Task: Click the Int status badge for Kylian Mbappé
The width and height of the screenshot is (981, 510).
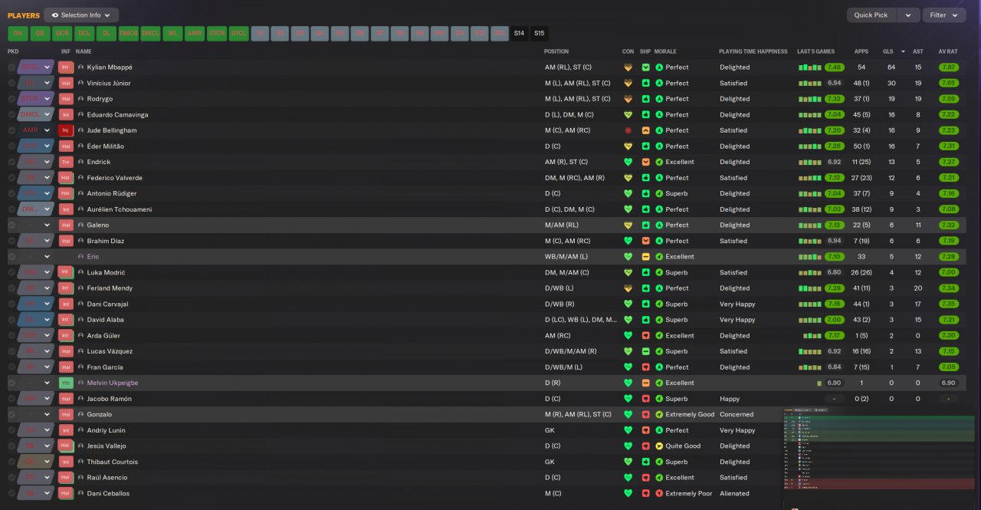Action: coord(66,67)
